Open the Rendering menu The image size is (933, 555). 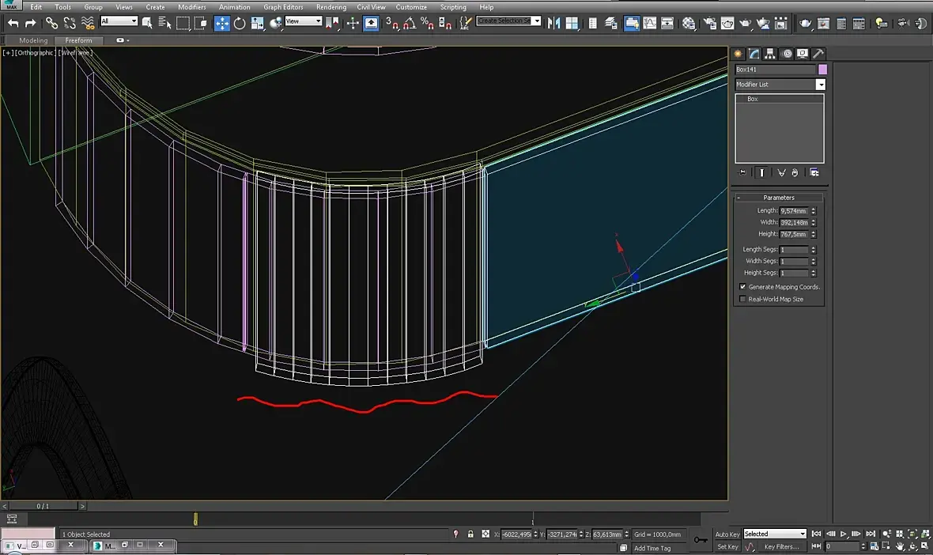click(x=331, y=7)
